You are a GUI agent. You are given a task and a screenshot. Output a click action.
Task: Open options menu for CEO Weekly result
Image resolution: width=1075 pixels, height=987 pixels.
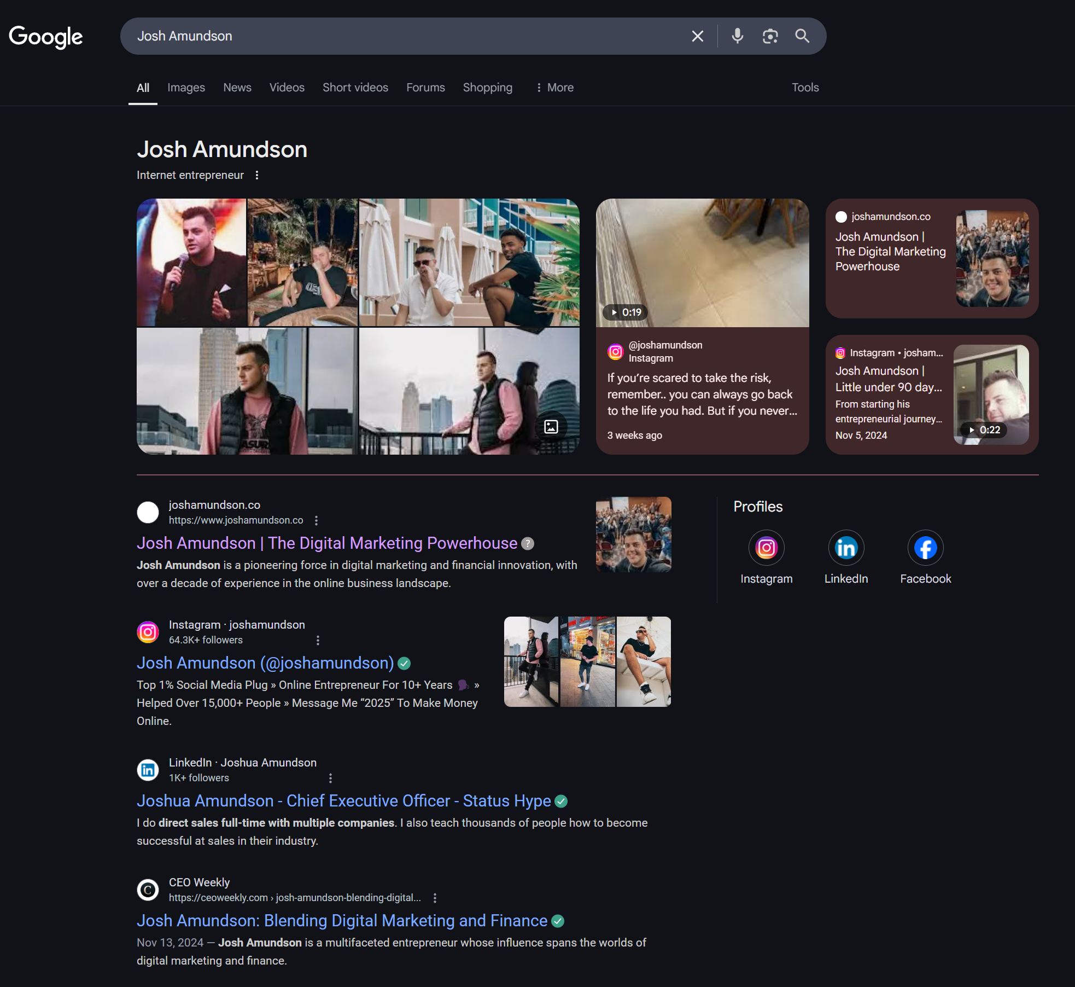coord(435,898)
